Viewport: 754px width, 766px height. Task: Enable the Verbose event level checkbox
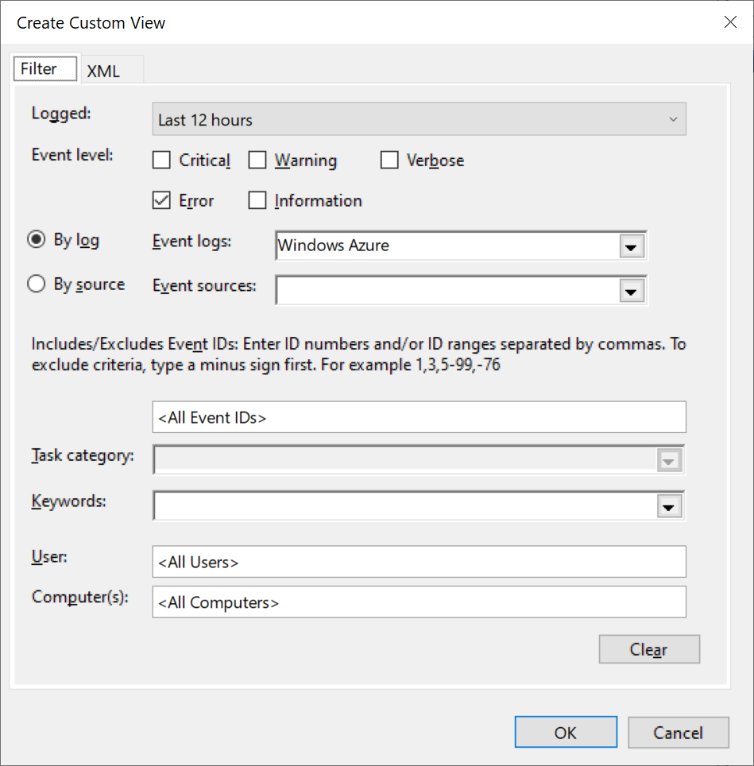pos(389,160)
